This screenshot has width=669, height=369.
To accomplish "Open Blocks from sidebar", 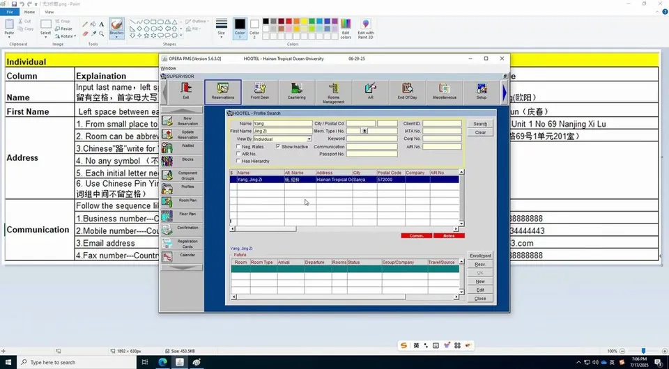I will [x=182, y=162].
